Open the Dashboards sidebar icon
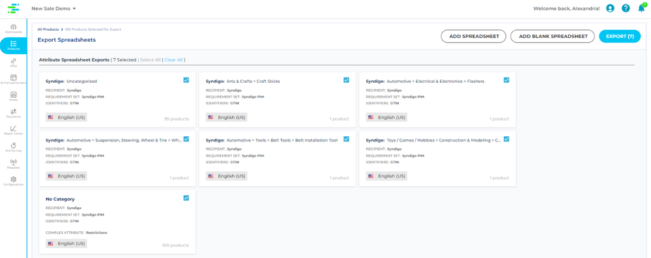Viewport: 651px width, 258px height. pyautogui.click(x=13, y=27)
